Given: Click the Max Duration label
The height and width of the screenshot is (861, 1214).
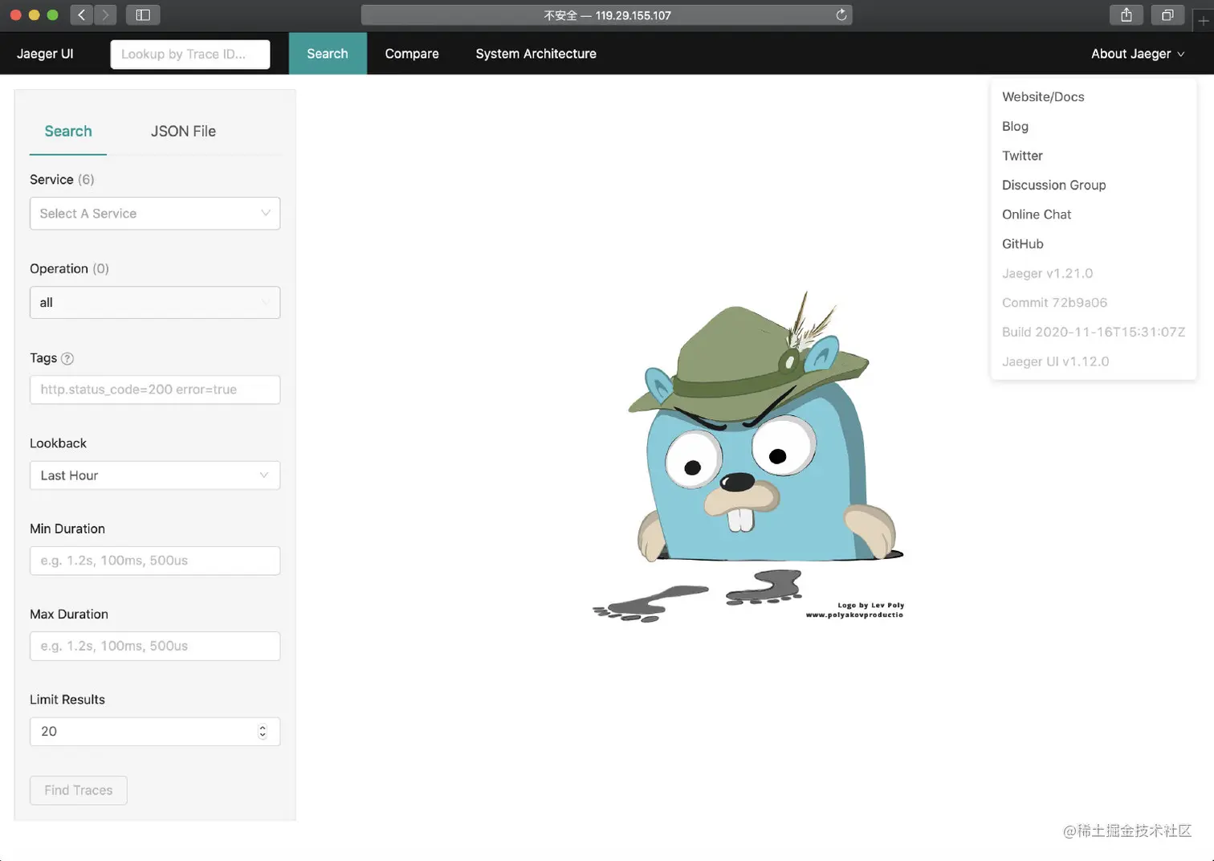Looking at the screenshot, I should tap(69, 614).
